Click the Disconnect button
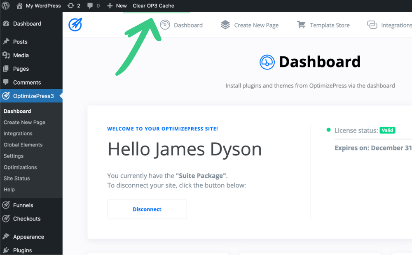The image size is (412, 255). 147,209
